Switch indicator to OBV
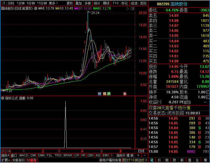 (91, 155)
